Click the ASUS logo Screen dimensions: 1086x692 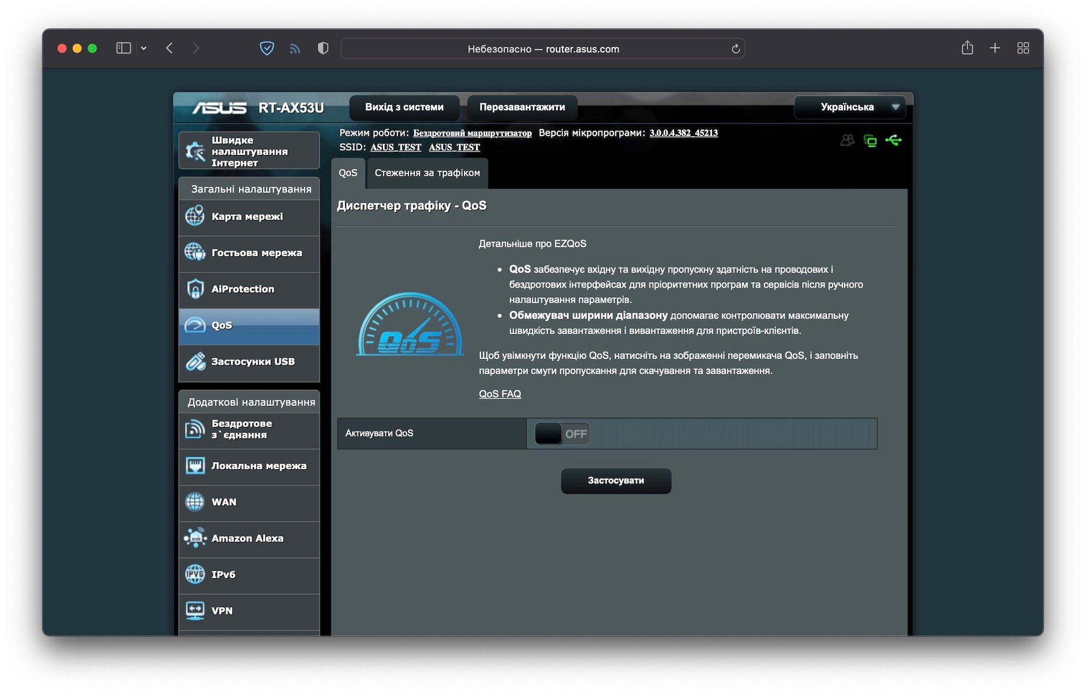[x=219, y=107]
